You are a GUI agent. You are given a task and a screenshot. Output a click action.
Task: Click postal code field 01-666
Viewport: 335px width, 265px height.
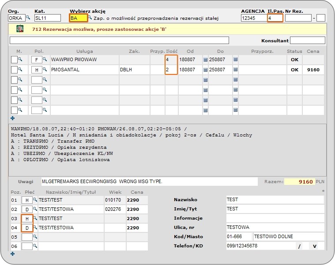point(239,236)
